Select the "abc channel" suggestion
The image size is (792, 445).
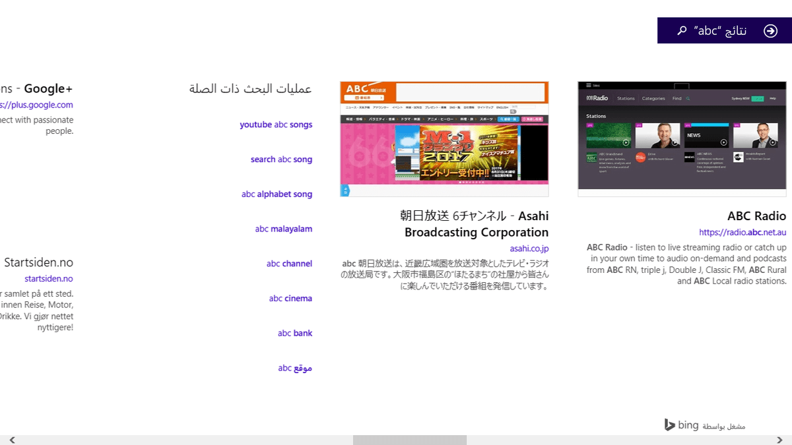[x=289, y=263]
